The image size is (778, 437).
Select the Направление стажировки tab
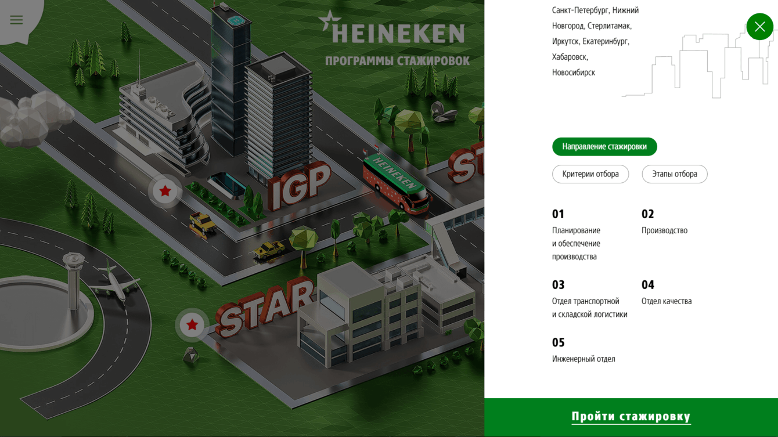(x=604, y=147)
